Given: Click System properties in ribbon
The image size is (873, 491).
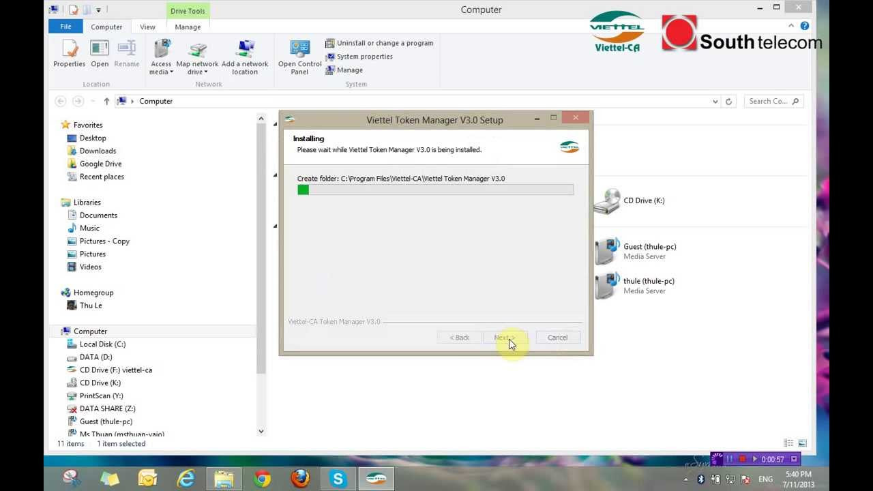Looking at the screenshot, I should 359,57.
